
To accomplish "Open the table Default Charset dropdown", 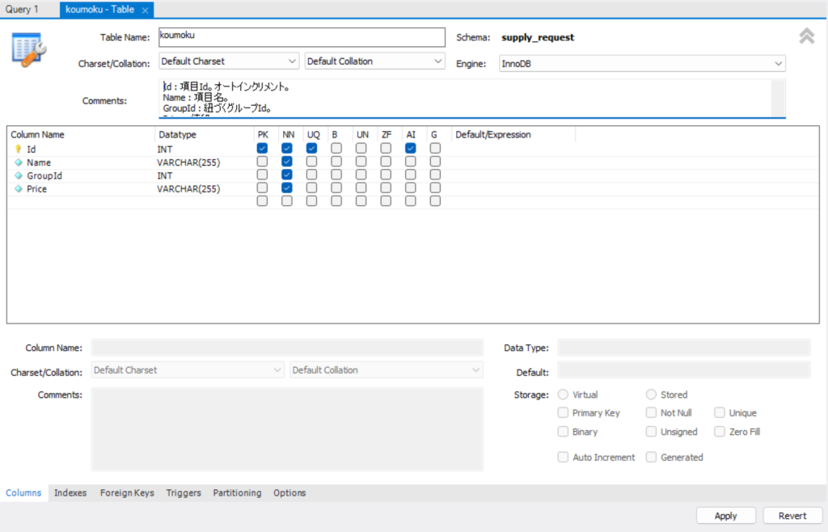I will click(x=229, y=61).
